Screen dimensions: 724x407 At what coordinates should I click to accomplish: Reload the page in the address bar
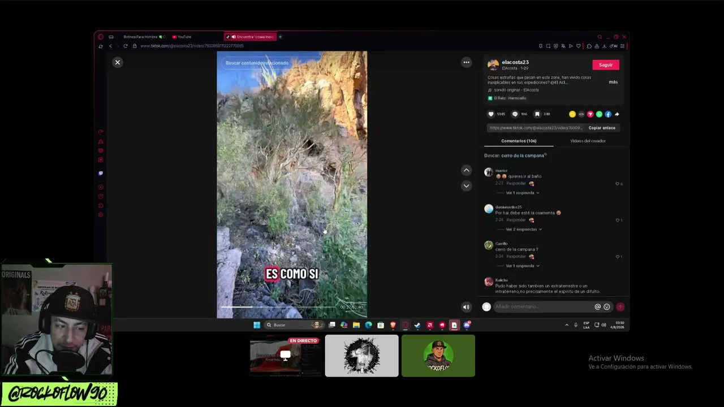pyautogui.click(x=126, y=46)
